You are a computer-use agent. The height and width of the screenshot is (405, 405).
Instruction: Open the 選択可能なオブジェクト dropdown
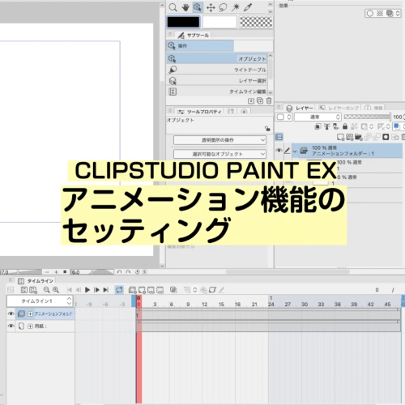220,154
